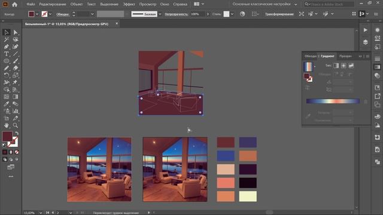
Task: Select the Ellipse shape tool
Action: [6, 61]
